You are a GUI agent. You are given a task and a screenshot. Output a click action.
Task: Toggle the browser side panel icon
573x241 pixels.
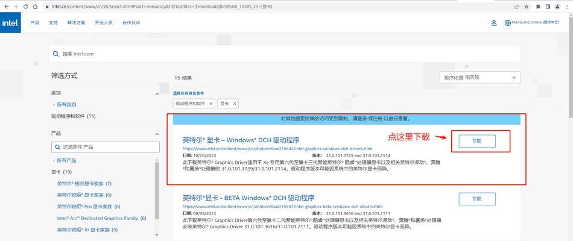point(548,7)
